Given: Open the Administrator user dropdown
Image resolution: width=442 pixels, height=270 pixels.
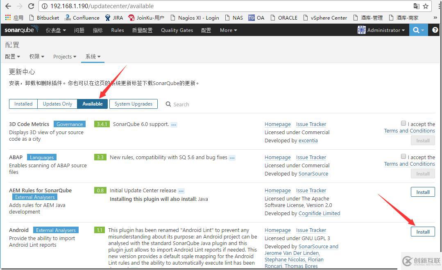Looking at the screenshot, I should 386,30.
